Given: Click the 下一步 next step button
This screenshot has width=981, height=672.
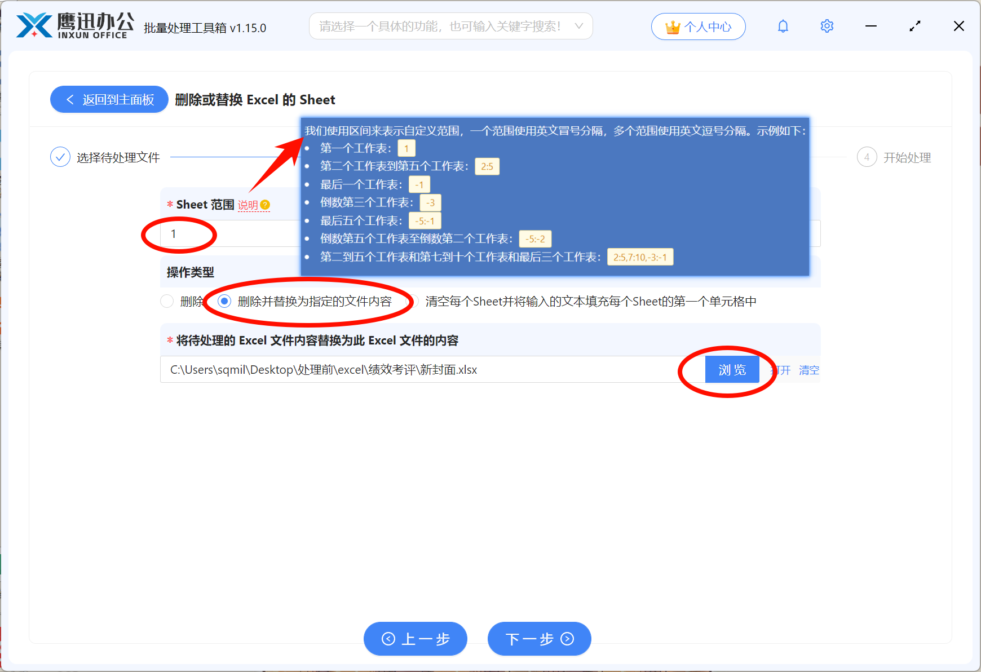Looking at the screenshot, I should [538, 639].
